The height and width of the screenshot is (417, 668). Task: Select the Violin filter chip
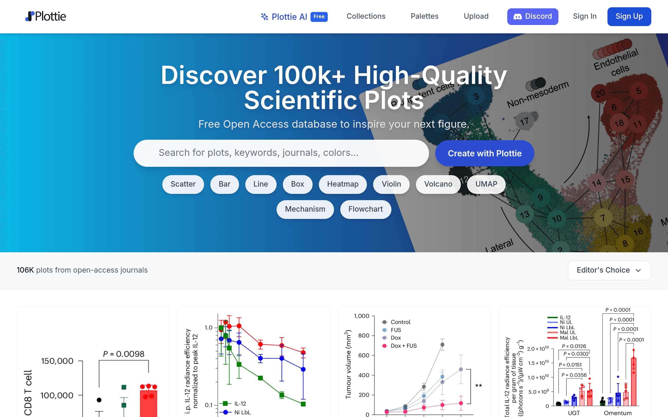pos(391,184)
